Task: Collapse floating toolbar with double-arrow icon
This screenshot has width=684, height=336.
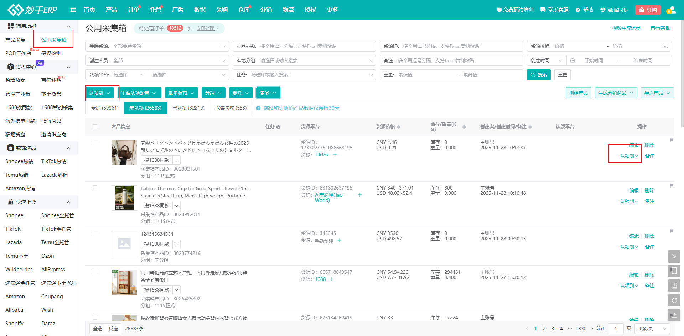Action: (674, 256)
